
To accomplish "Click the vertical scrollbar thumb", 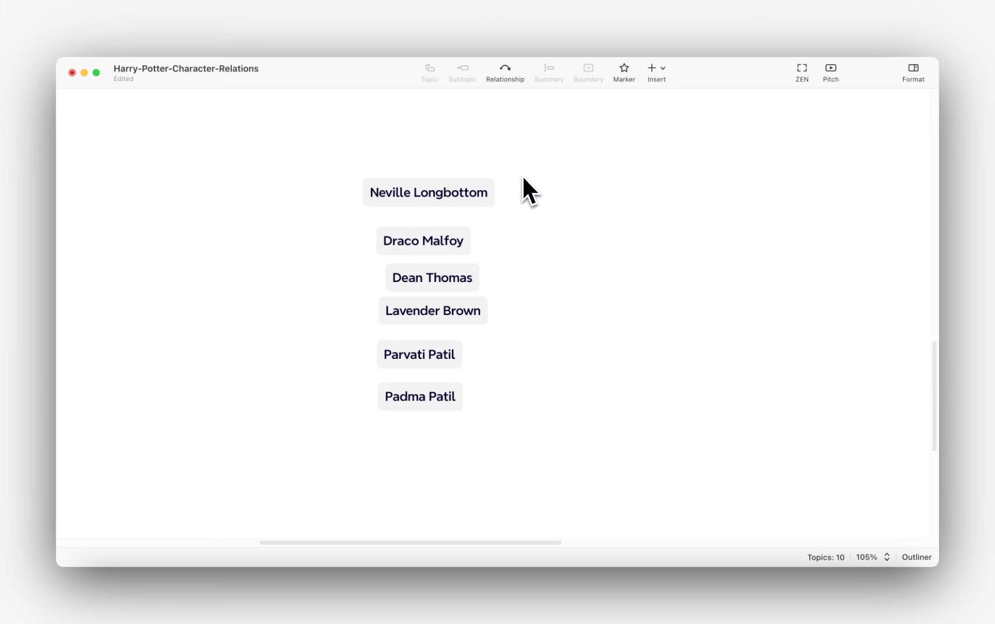I will [934, 396].
